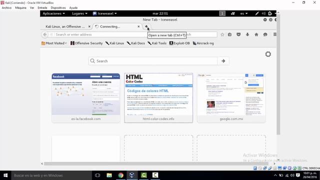Viewport: 320px width, 180px height.
Task: Click the Kali panel network pen icon
Action: 257,13
